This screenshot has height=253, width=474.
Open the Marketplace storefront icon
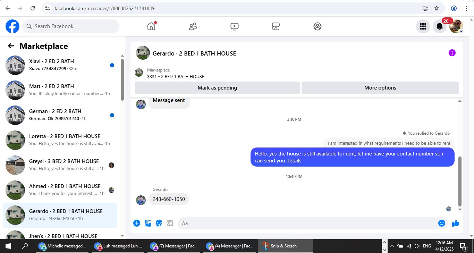tap(276, 26)
